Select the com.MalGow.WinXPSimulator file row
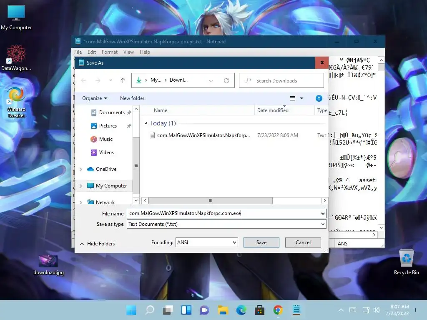 [235, 135]
